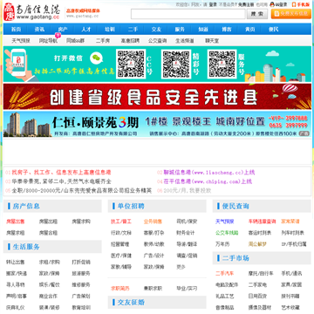The width and height of the screenshot is (314, 314).
Task: Open the 手机版 mobile version link
Action: (301, 4)
